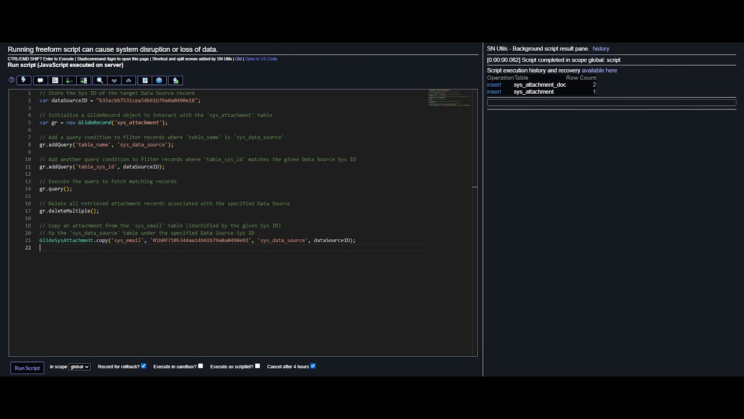This screenshot has height=419, width=744.
Task: Click the insert link for sys_attachment_doc
Action: pyautogui.click(x=494, y=85)
